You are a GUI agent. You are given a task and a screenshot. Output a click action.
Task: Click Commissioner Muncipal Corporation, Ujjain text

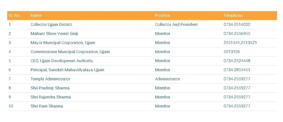70,52
